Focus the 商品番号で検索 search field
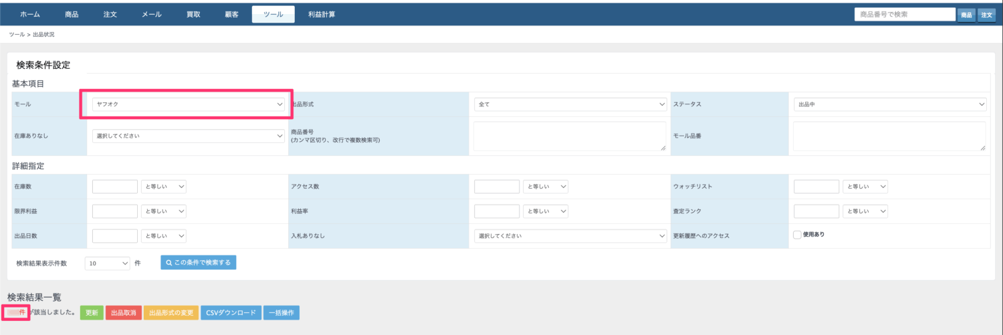 [x=905, y=14]
